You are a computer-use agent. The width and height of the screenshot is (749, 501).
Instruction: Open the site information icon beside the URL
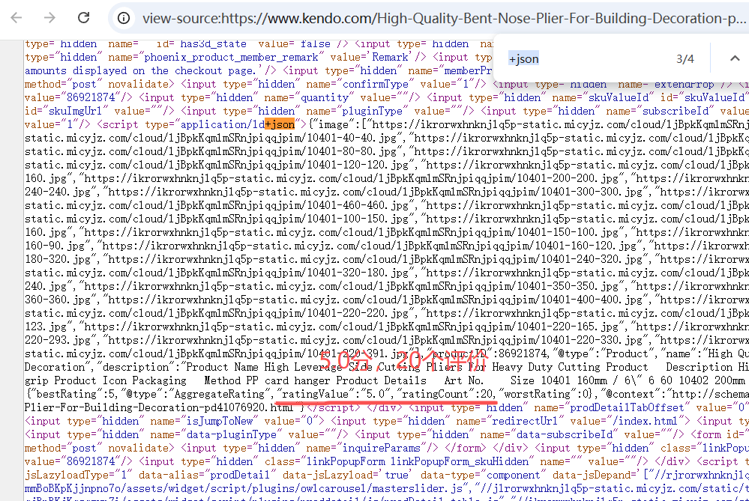pyautogui.click(x=124, y=18)
